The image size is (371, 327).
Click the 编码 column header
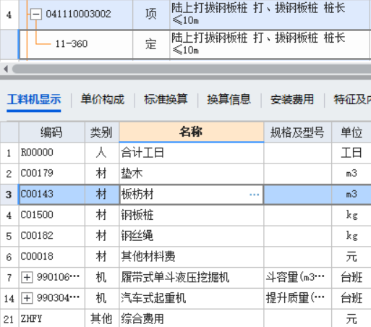tap(51, 132)
